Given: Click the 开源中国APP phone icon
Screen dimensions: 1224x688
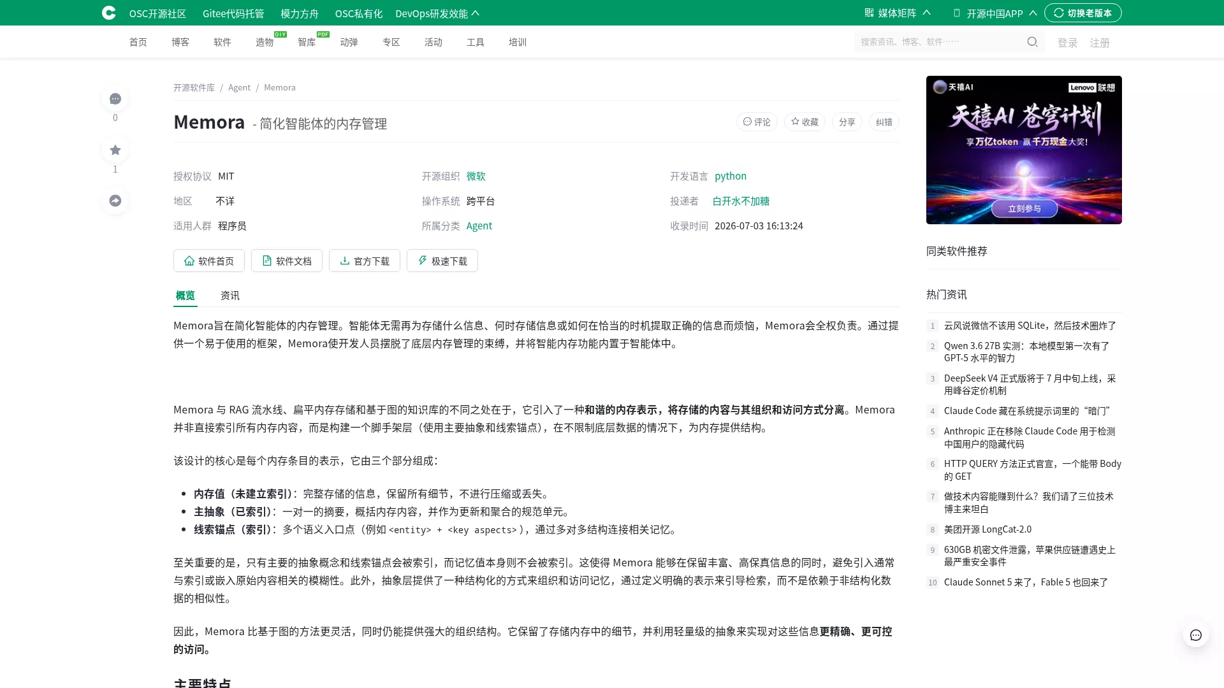Looking at the screenshot, I should pos(957,13).
